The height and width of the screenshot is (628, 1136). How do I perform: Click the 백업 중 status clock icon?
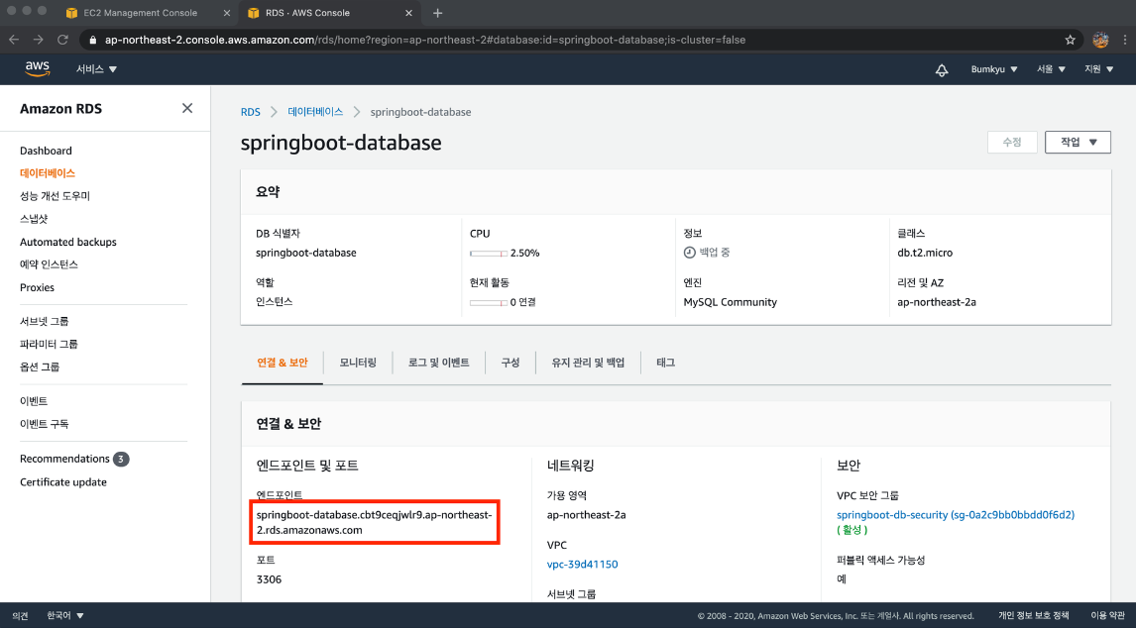click(x=690, y=253)
